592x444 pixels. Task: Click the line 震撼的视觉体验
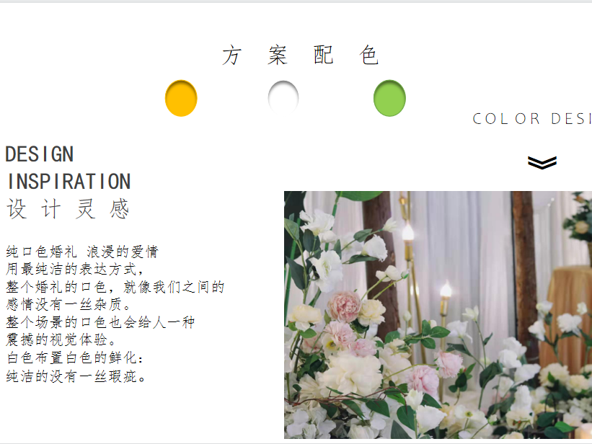(61, 339)
